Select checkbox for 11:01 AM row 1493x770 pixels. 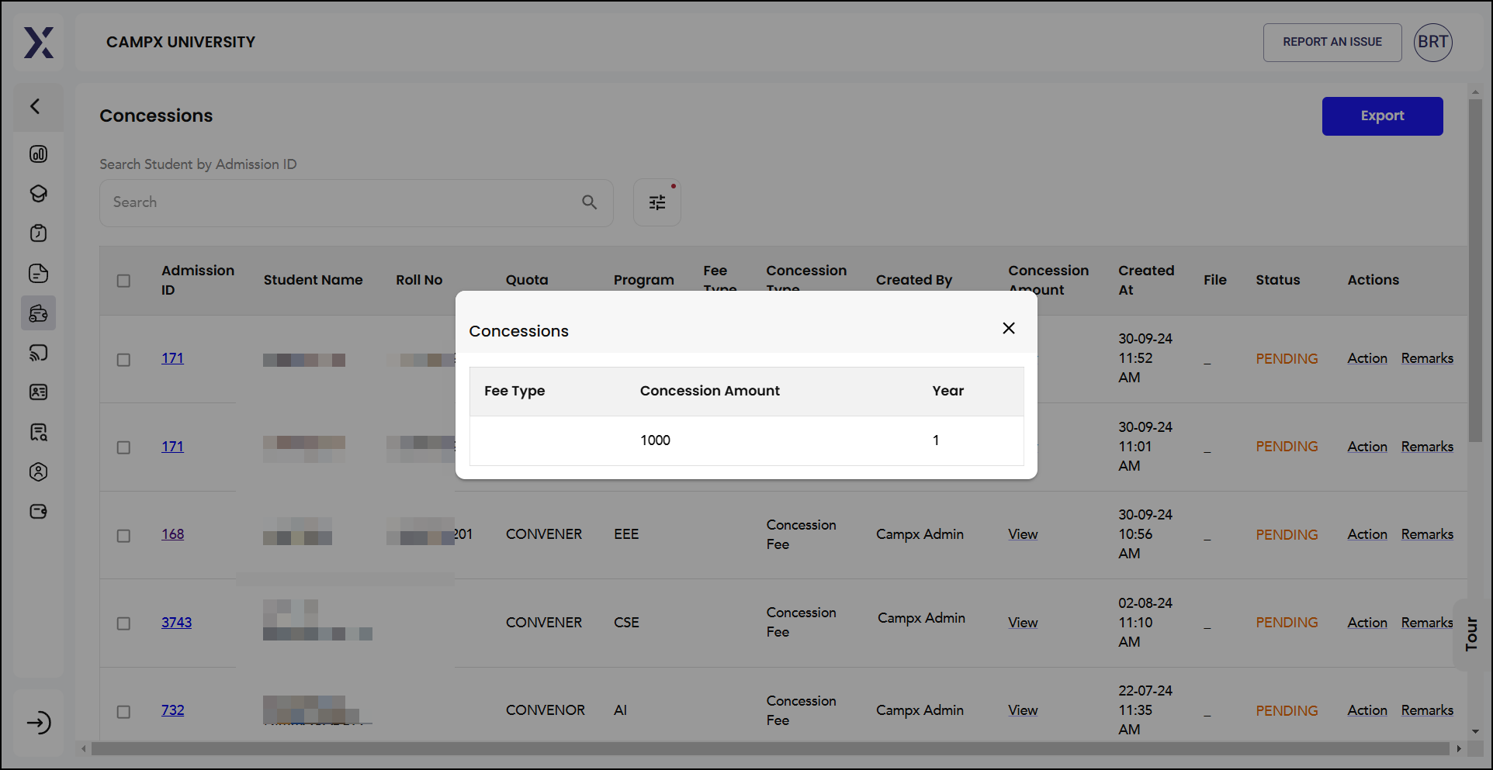pos(123,447)
